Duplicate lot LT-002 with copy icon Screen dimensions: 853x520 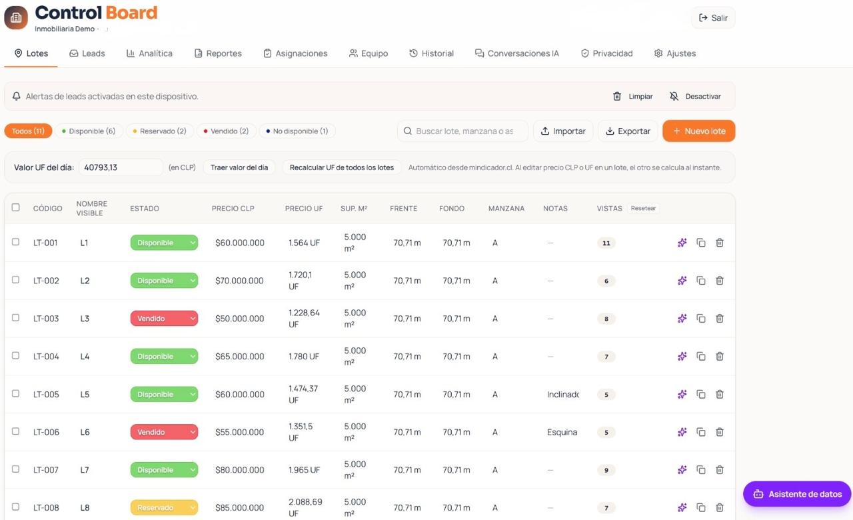pos(701,281)
